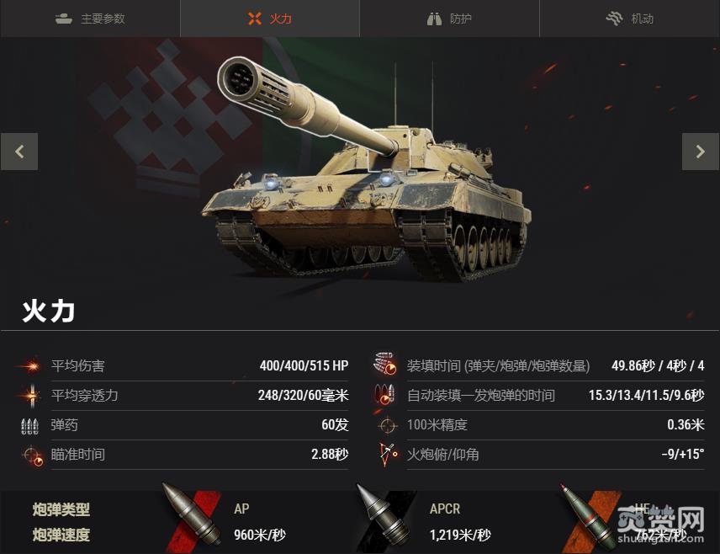Click the 自动装填 autoreload shell icon
The height and width of the screenshot is (554, 720).
click(x=384, y=395)
